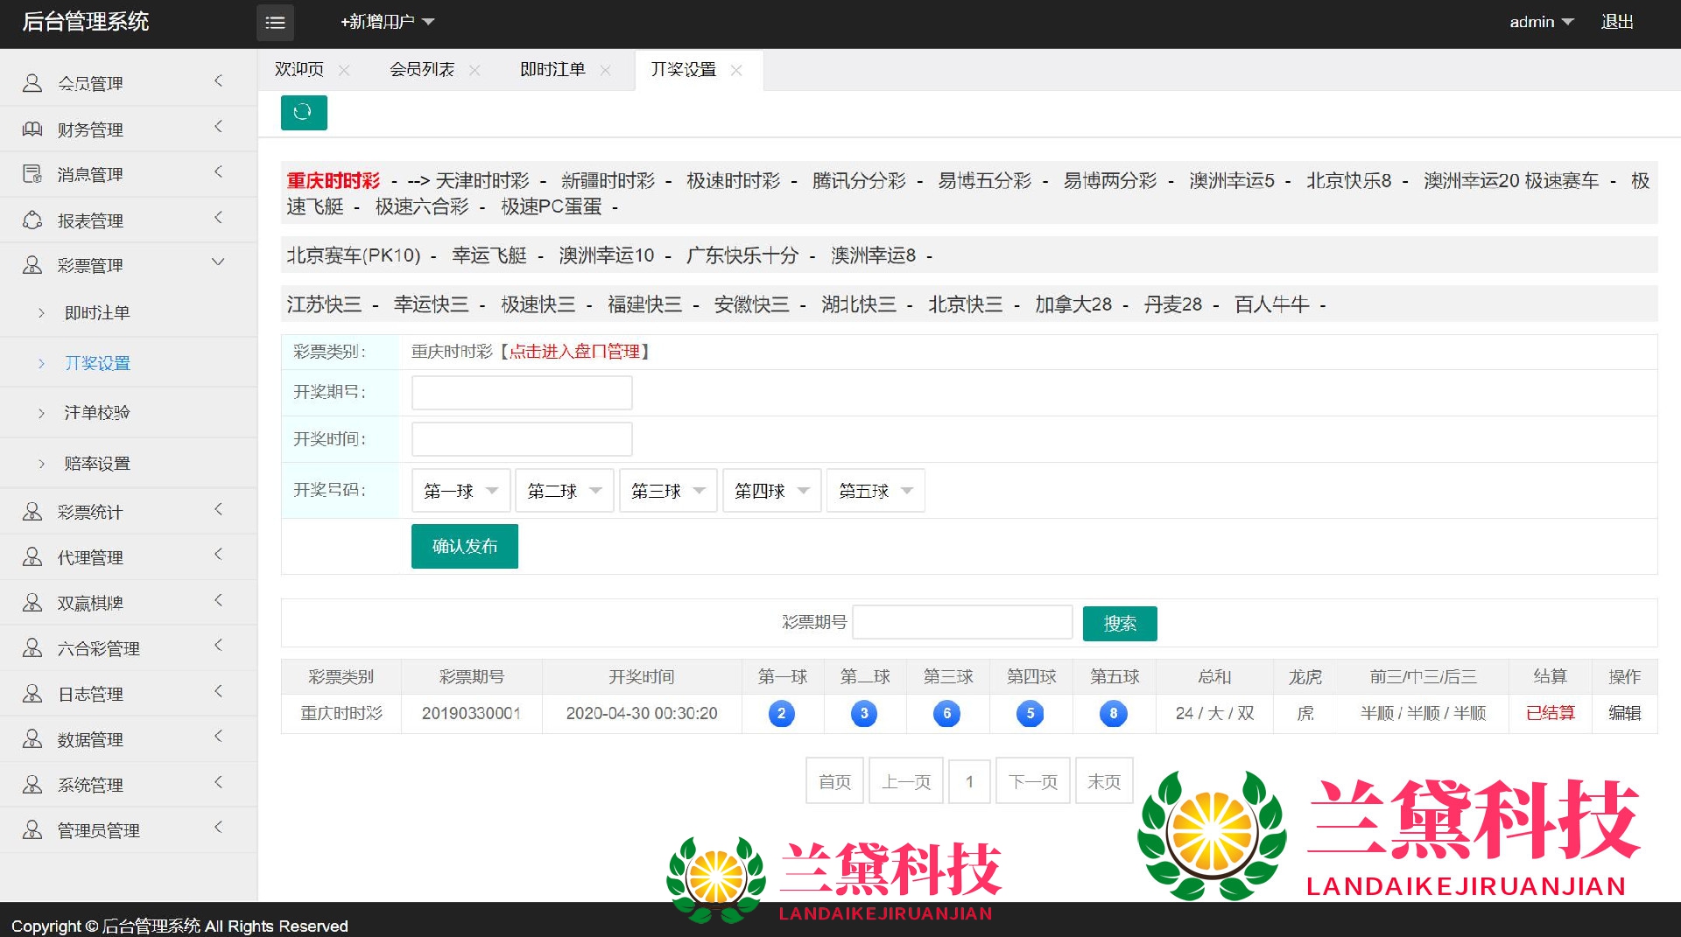Image resolution: width=1681 pixels, height=937 pixels.
Task: Click the 消息管理 message icon in sidebar
Action: [32, 174]
